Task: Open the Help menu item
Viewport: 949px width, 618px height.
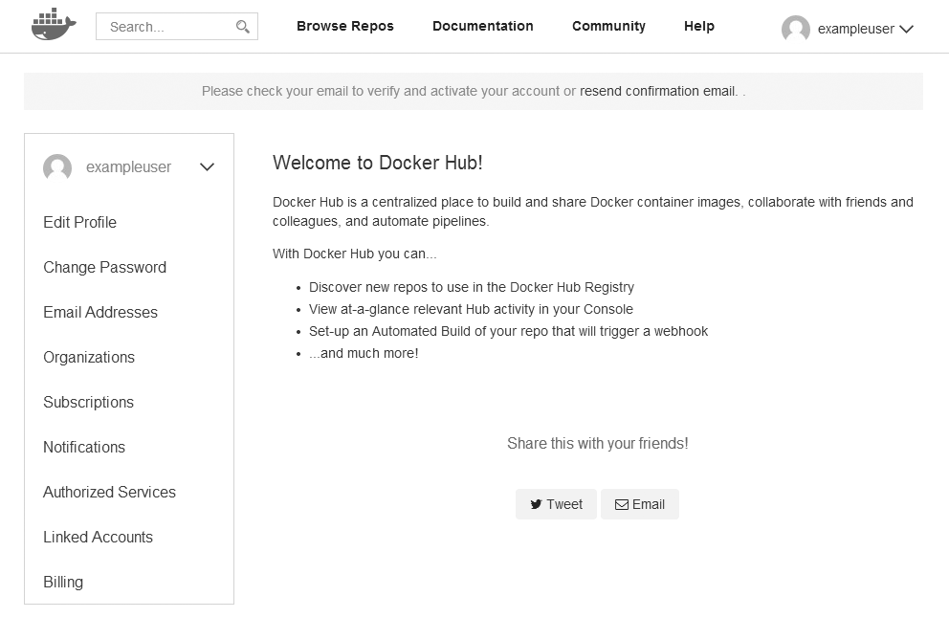Action: (x=698, y=26)
